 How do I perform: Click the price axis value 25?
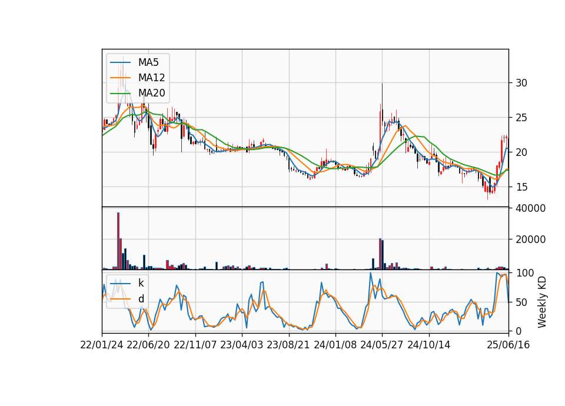521,118
